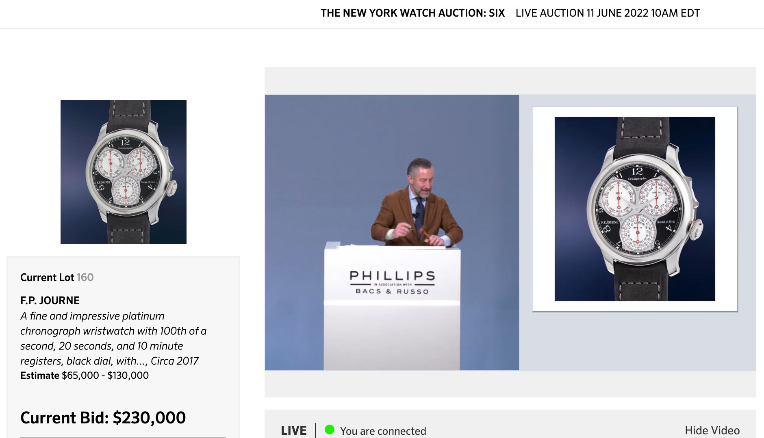Click the large watch image in the video
The width and height of the screenshot is (764, 438).
(635, 209)
